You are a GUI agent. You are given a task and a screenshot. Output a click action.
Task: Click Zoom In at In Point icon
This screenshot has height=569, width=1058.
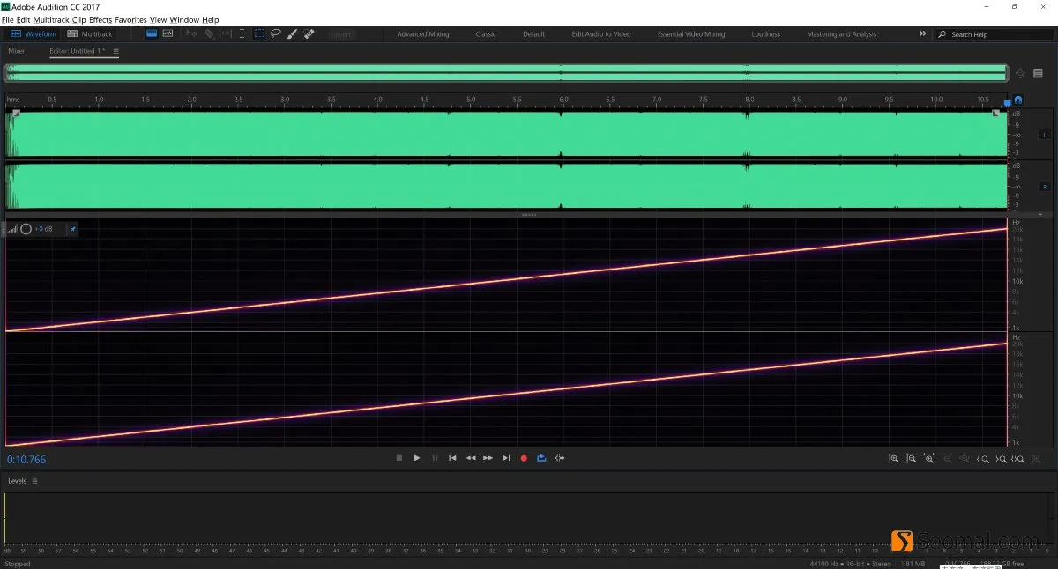tap(983, 459)
